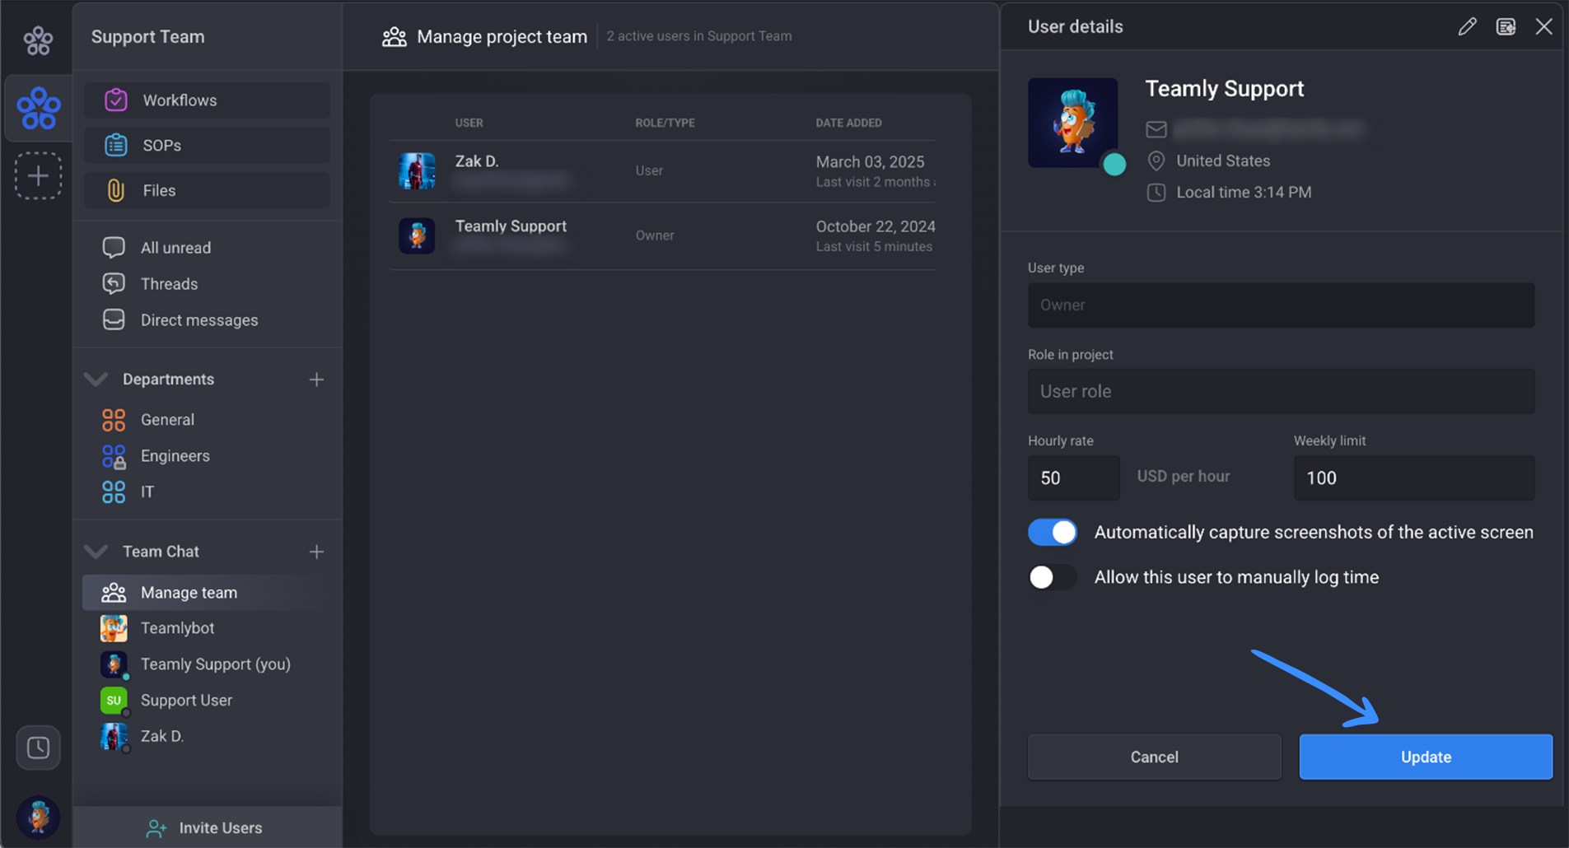1569x848 pixels.
Task: Click the Teamly Support profile picture
Action: click(x=1072, y=123)
